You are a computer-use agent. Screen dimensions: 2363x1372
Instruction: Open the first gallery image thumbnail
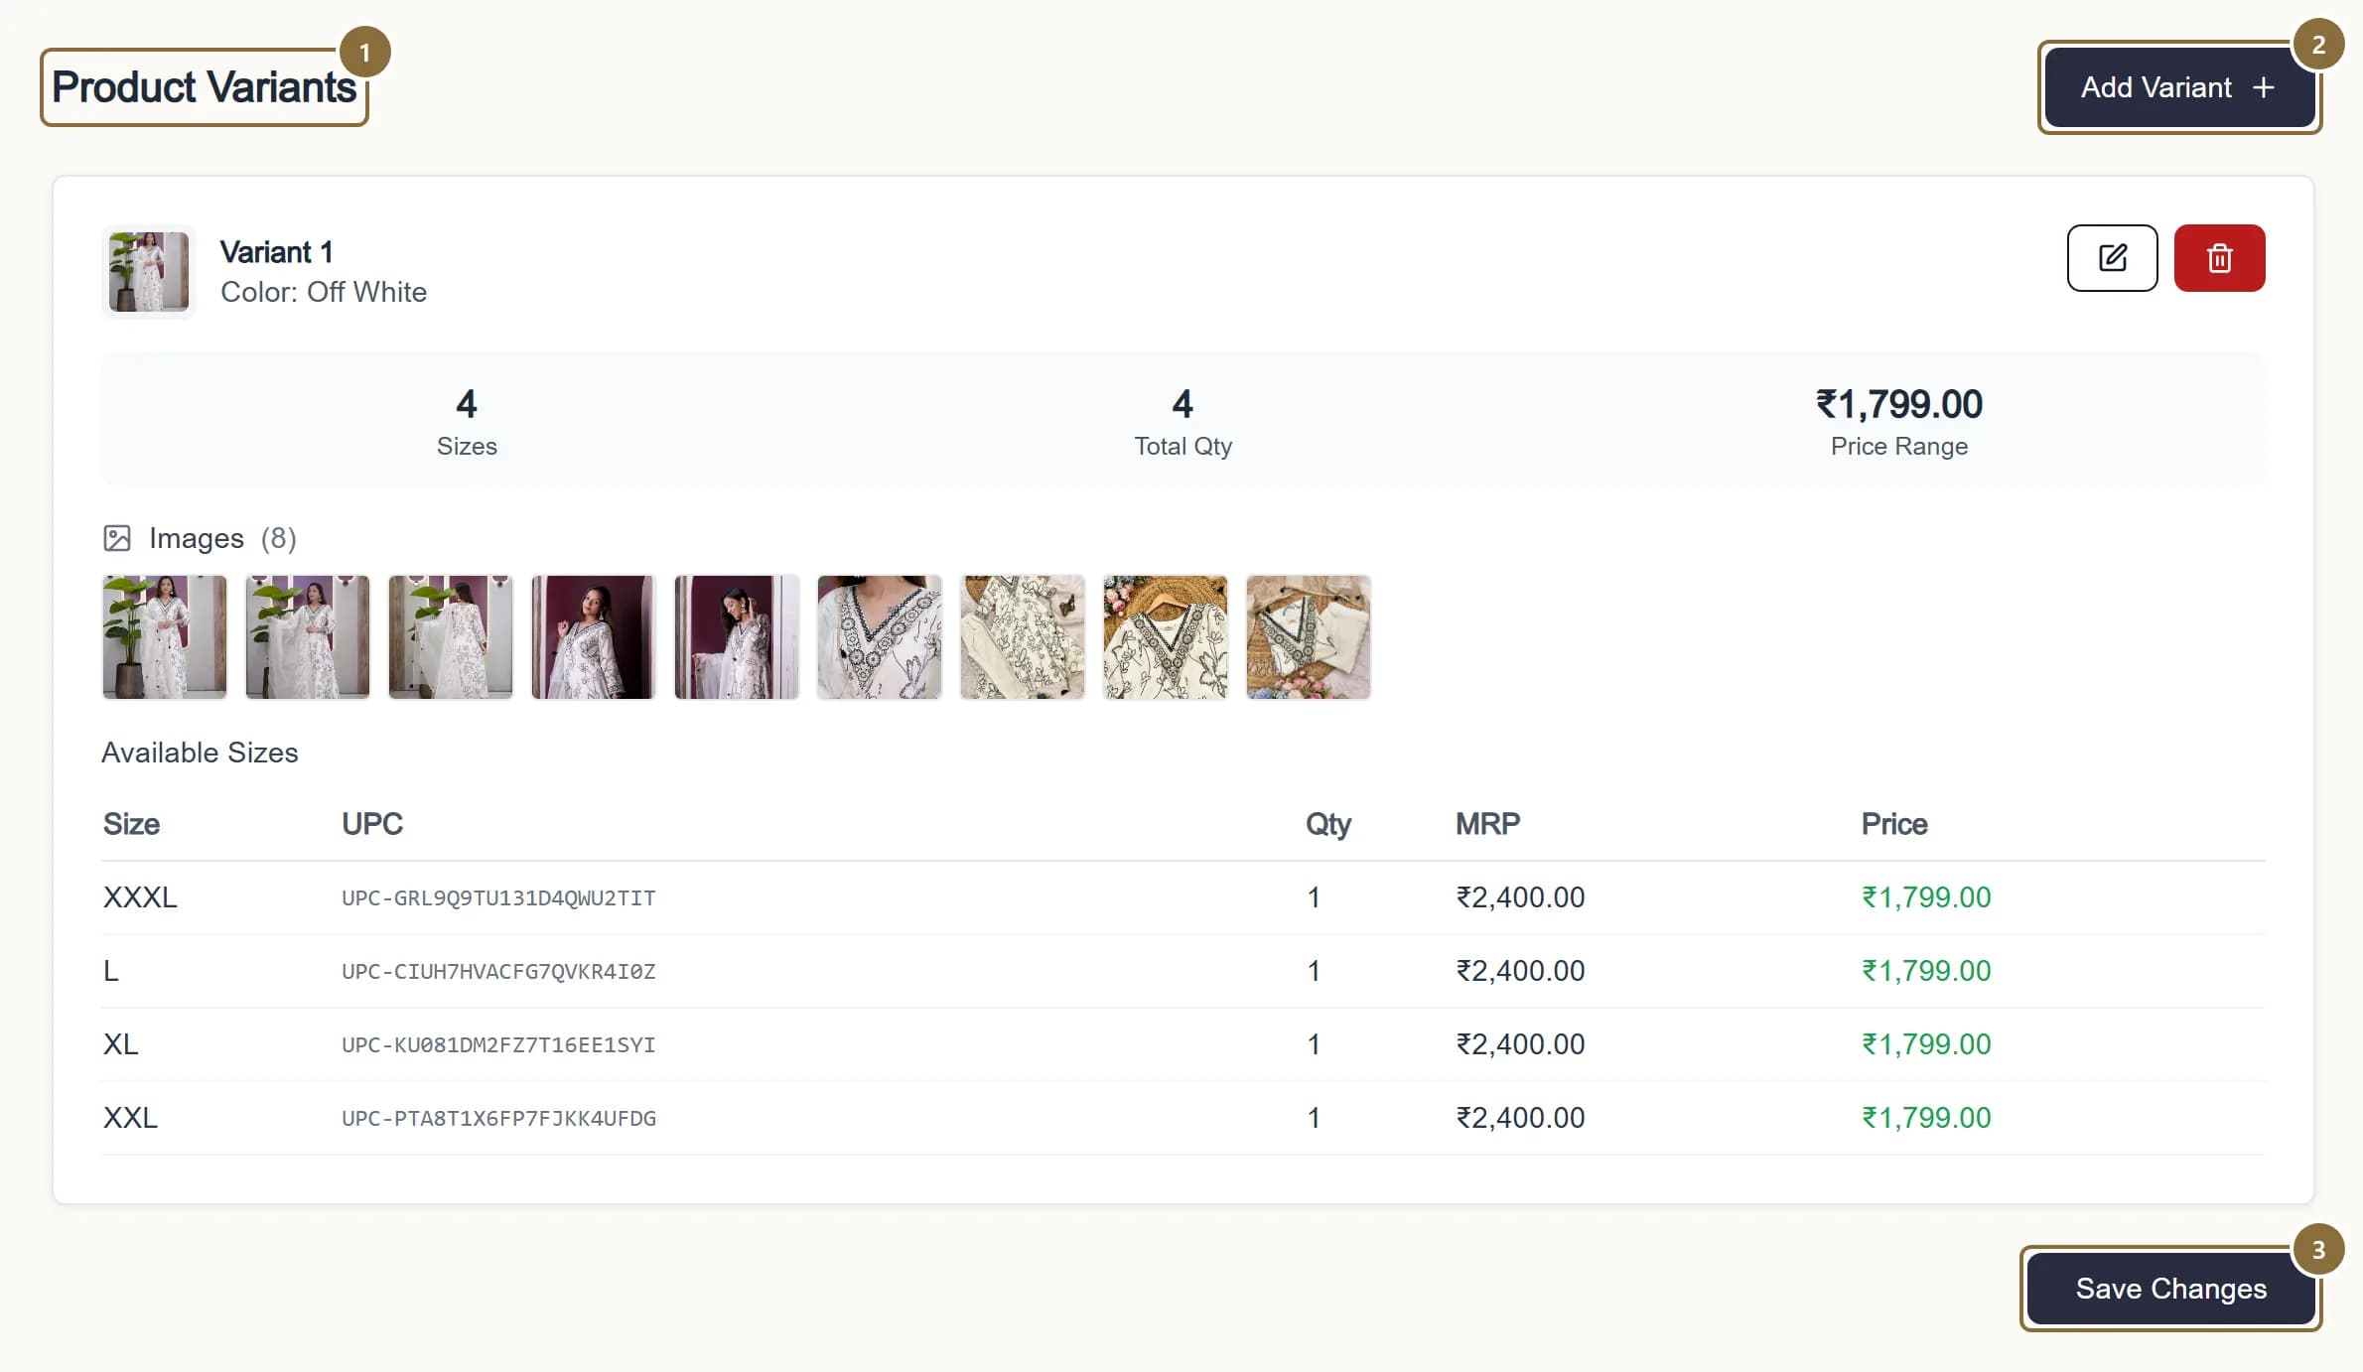pyautogui.click(x=165, y=637)
